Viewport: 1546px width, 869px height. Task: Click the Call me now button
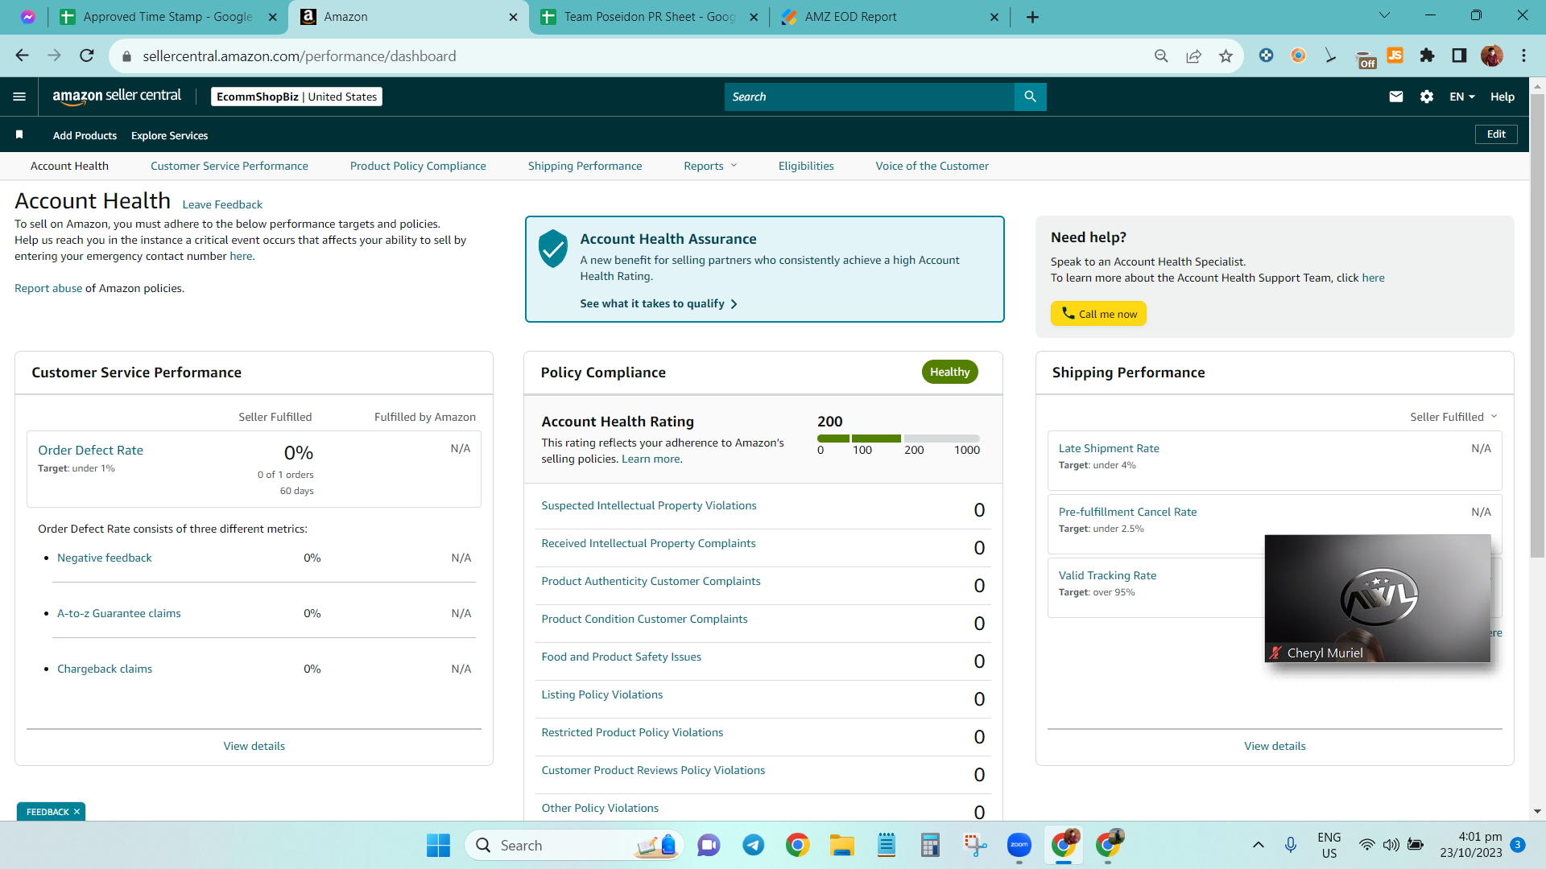(1098, 314)
